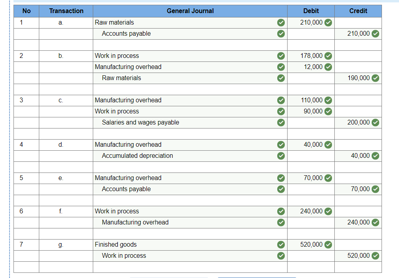Click transaction letter a.
Image resolution: width=399 pixels, height=278 pixels.
61,23
